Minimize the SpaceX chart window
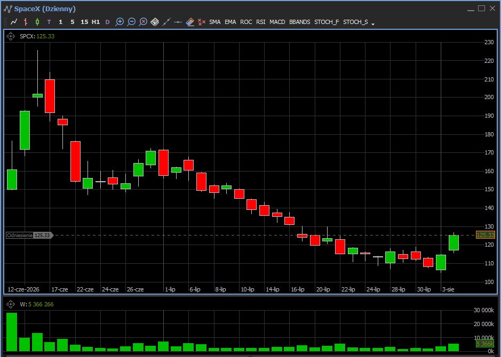501x357 pixels. coord(471,9)
